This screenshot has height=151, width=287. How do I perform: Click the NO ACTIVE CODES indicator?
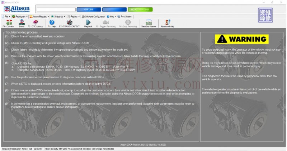point(140,10)
